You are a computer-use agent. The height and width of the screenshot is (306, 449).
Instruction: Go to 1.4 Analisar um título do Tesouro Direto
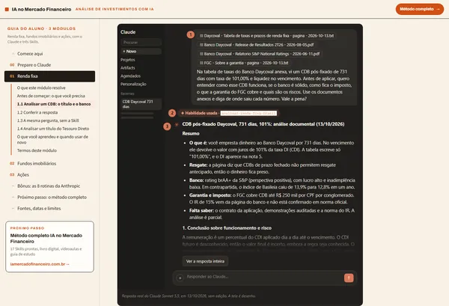(x=53, y=129)
